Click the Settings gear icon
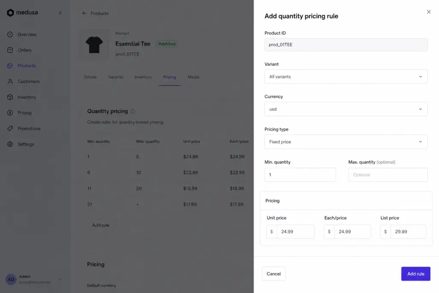The height and width of the screenshot is (293, 439). (x=10, y=144)
